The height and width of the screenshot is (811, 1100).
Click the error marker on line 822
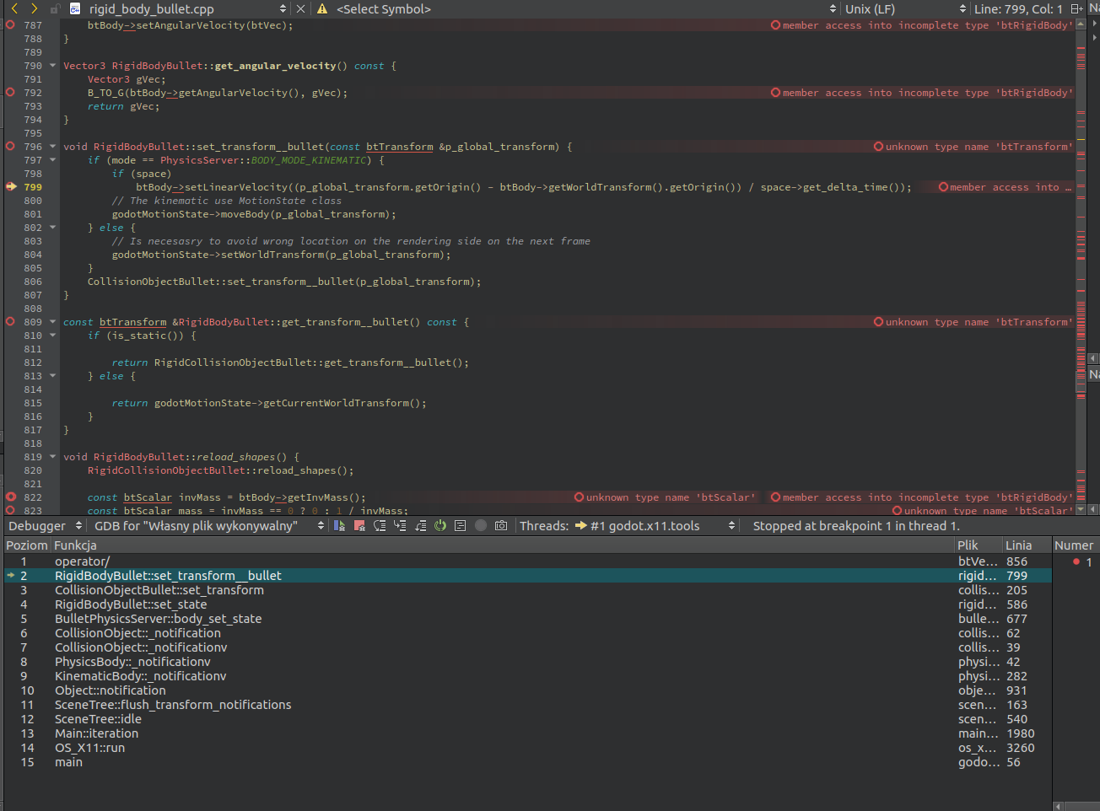[x=10, y=497]
